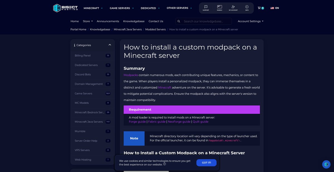Screen dimensions: 334x172
Task: Open the VPS Servers category
Action: 93,150
